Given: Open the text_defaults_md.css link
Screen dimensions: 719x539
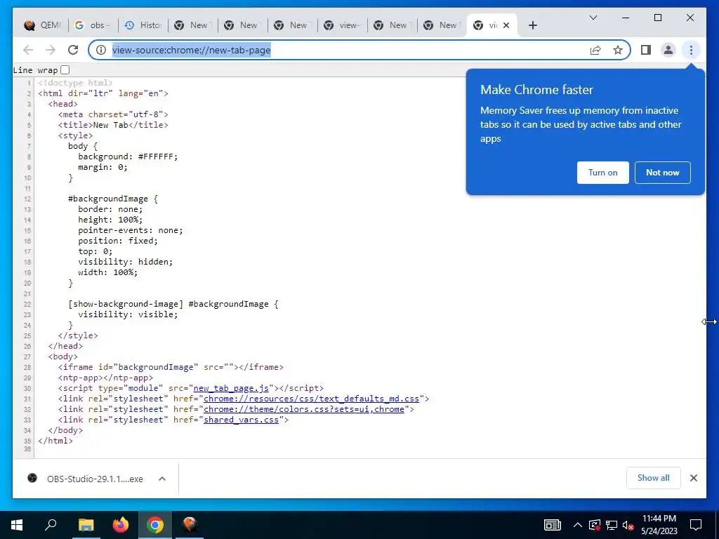Looking at the screenshot, I should point(311,399).
